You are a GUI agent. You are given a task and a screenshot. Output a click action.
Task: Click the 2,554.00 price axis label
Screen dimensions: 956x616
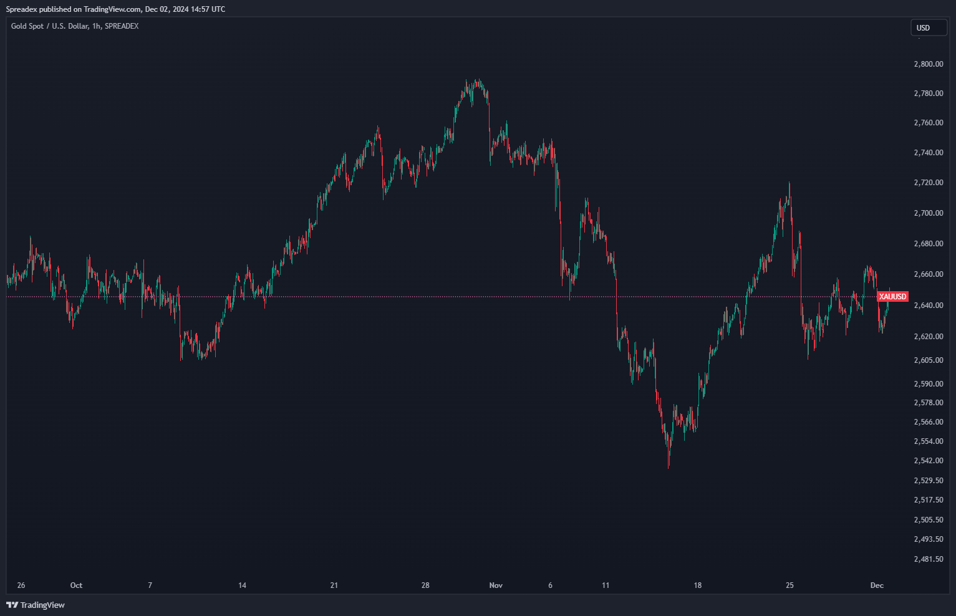929,441
